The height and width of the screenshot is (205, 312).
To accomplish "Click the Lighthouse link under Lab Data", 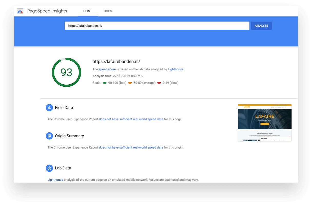I will pos(55,180).
